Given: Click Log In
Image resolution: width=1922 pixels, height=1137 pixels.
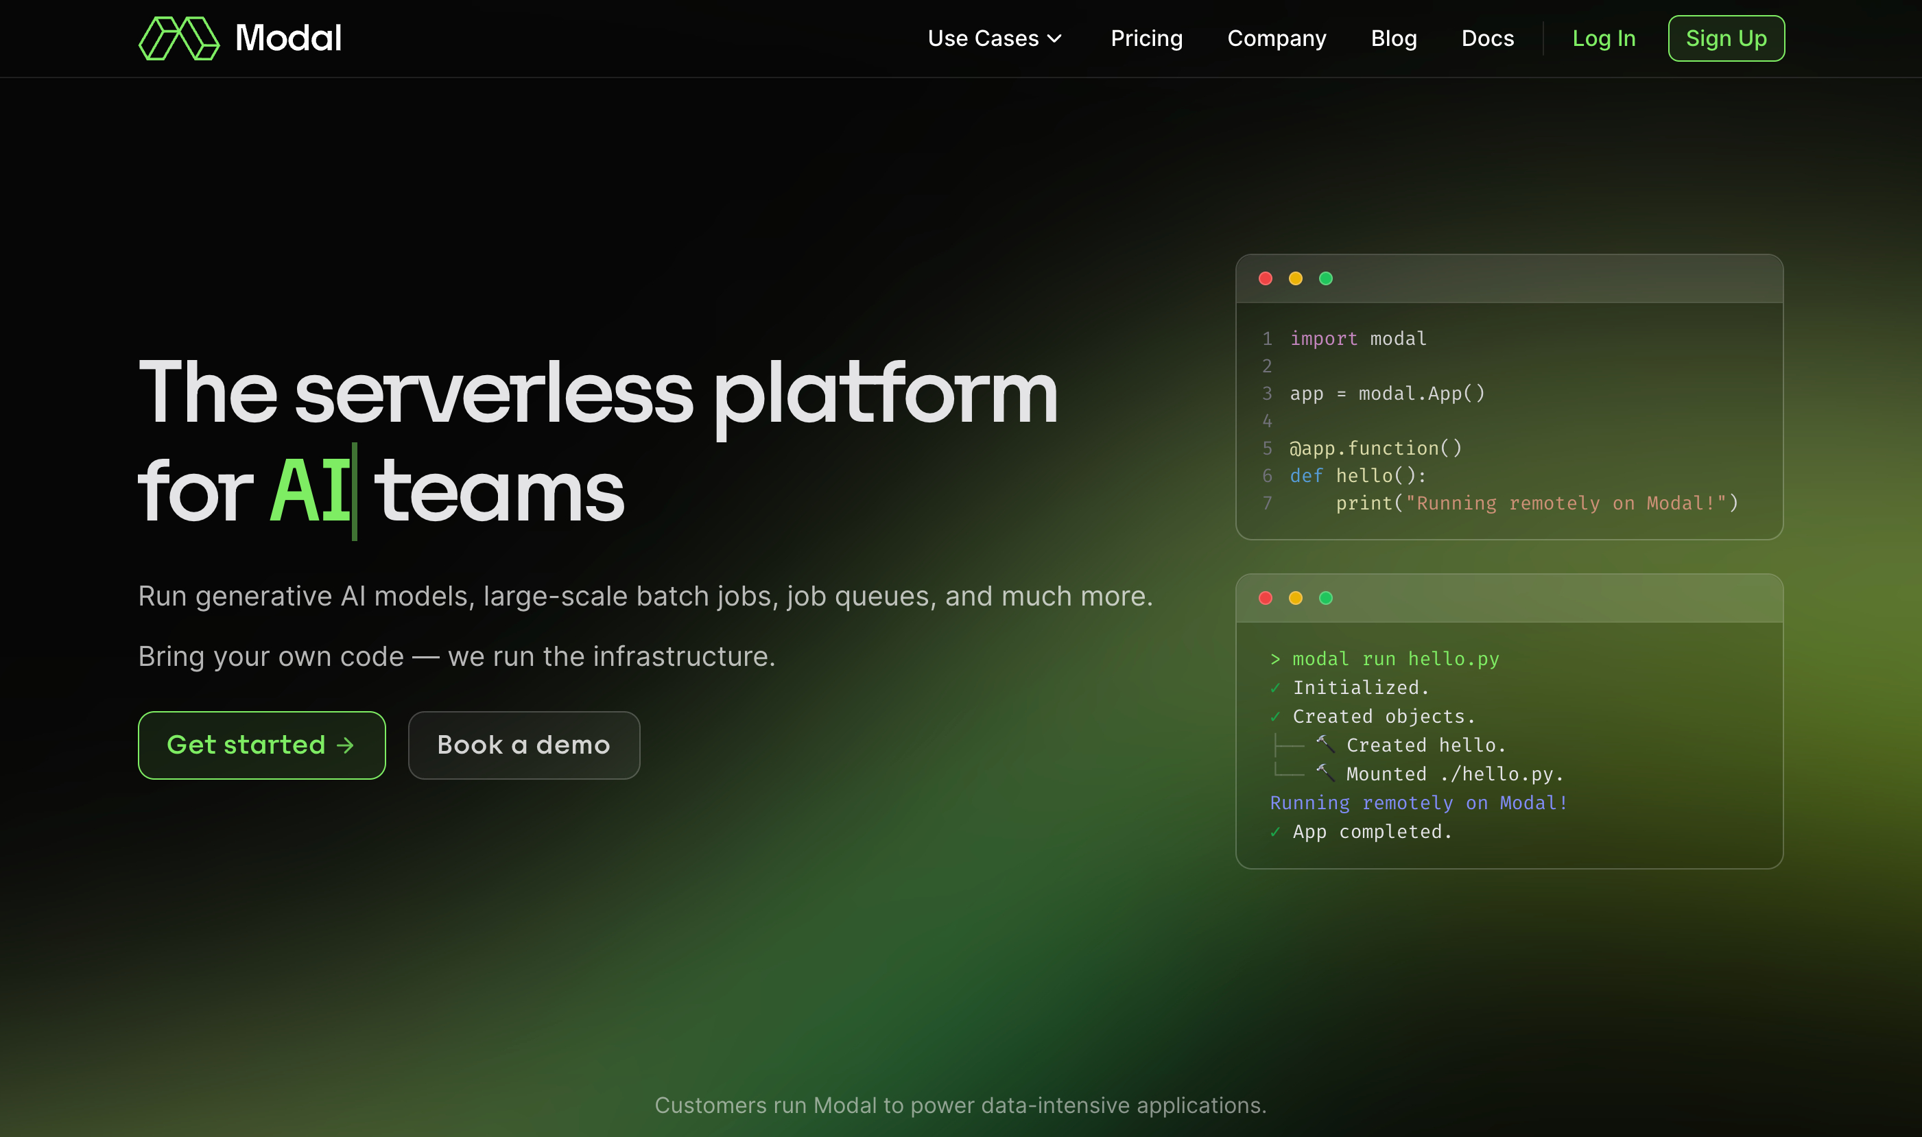Looking at the screenshot, I should [x=1604, y=38].
